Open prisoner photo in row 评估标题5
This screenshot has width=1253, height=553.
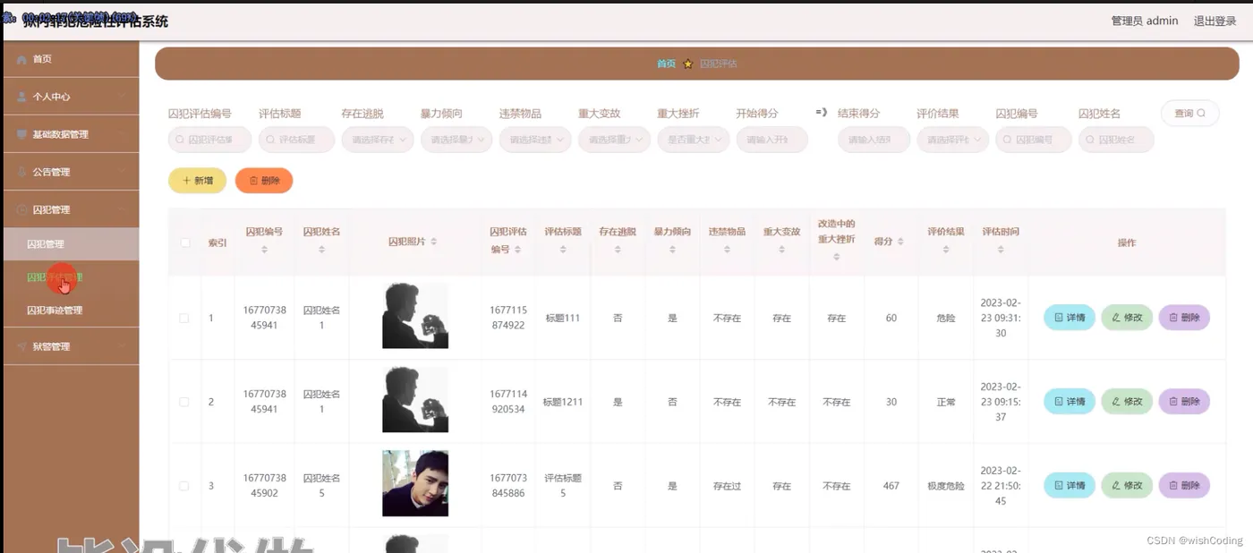tap(415, 483)
